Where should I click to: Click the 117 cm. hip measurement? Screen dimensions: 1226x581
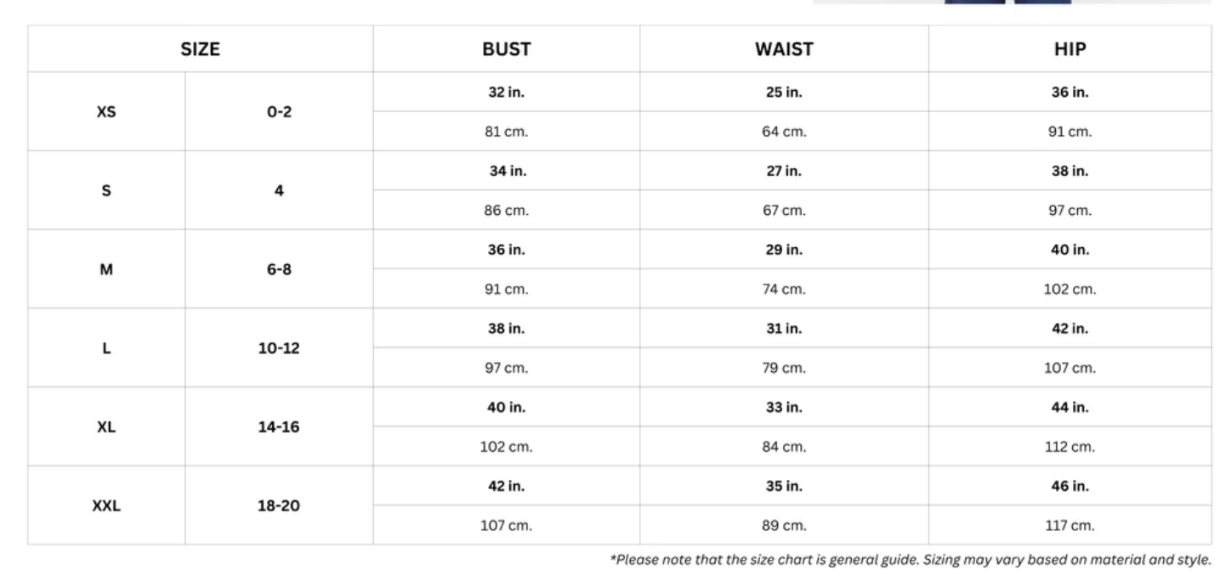[1070, 526]
